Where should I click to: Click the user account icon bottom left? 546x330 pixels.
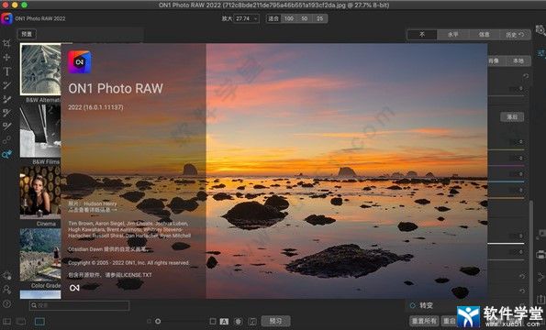6,290
